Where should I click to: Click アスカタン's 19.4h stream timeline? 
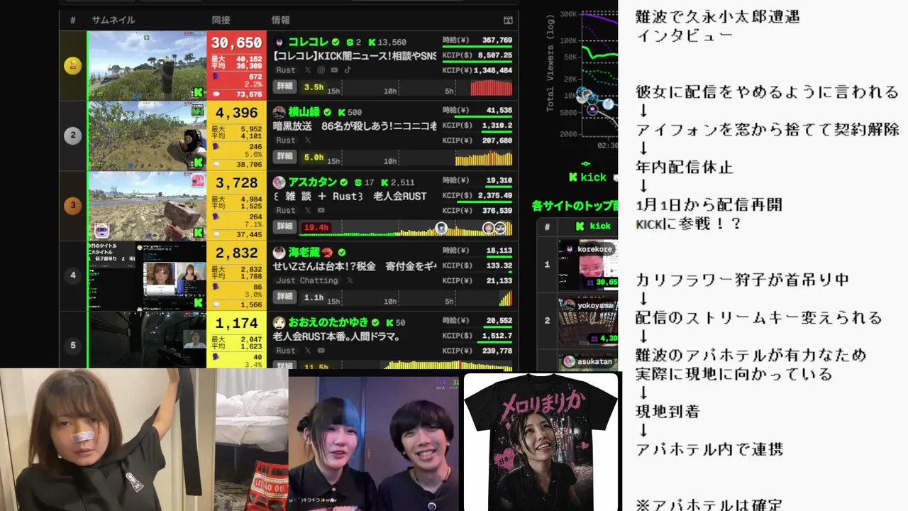(405, 227)
